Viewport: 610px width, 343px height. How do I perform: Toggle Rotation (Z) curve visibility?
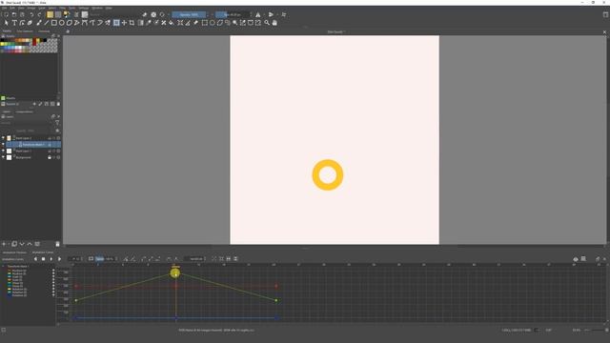(53, 295)
